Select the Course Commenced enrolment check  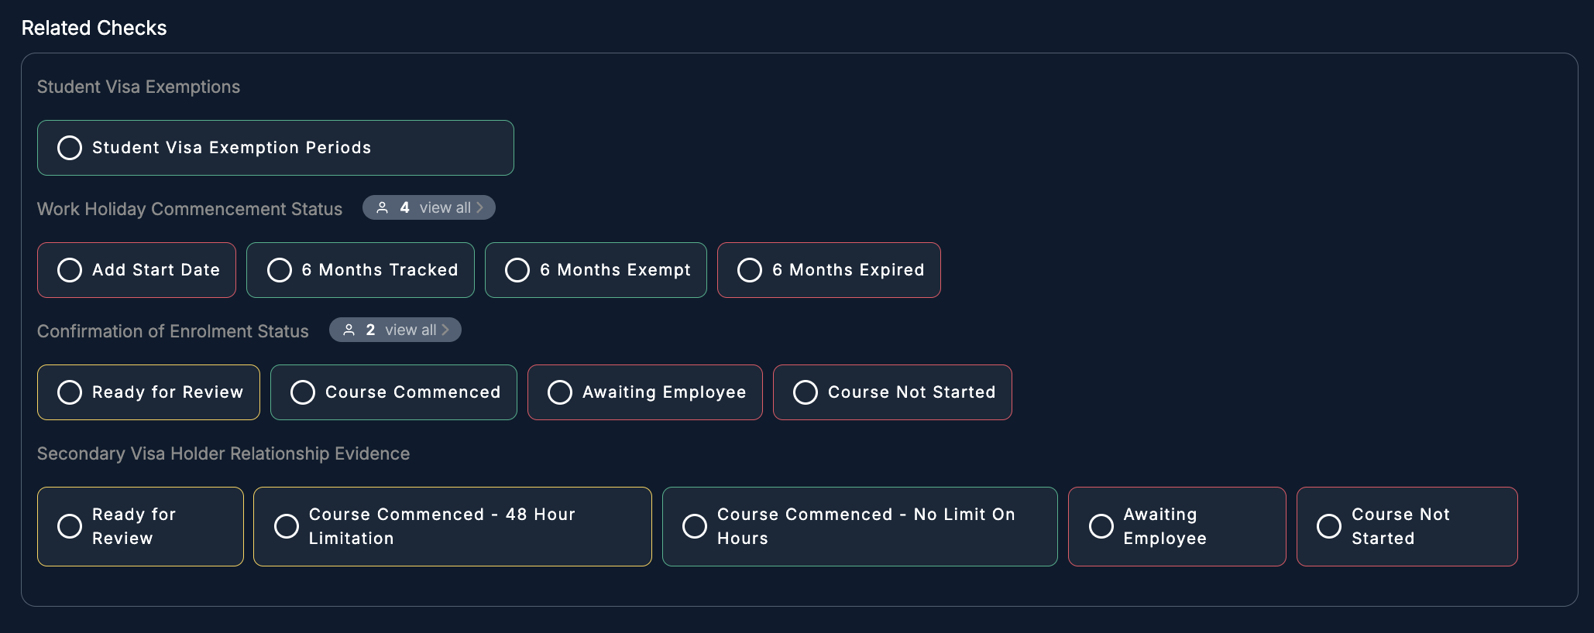(393, 392)
